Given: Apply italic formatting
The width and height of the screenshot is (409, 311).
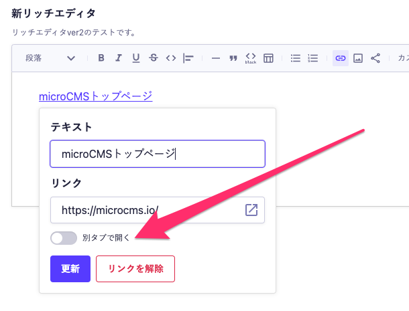Looking at the screenshot, I should pyautogui.click(x=119, y=58).
